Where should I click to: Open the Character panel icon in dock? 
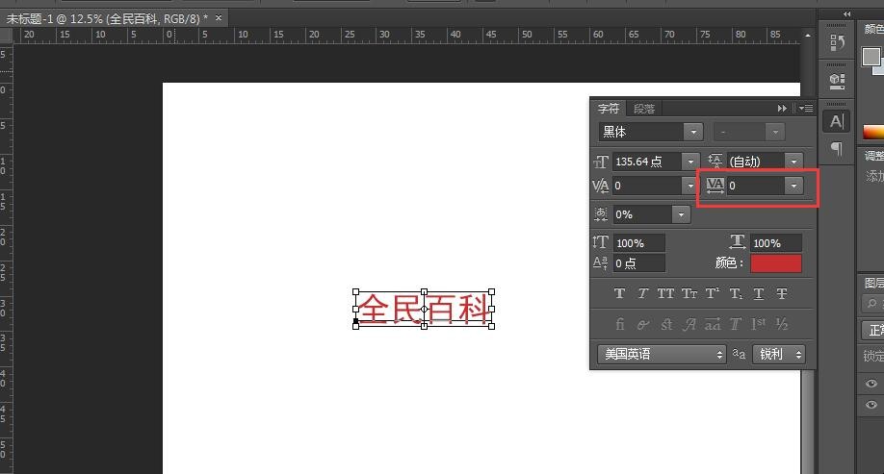(x=836, y=121)
